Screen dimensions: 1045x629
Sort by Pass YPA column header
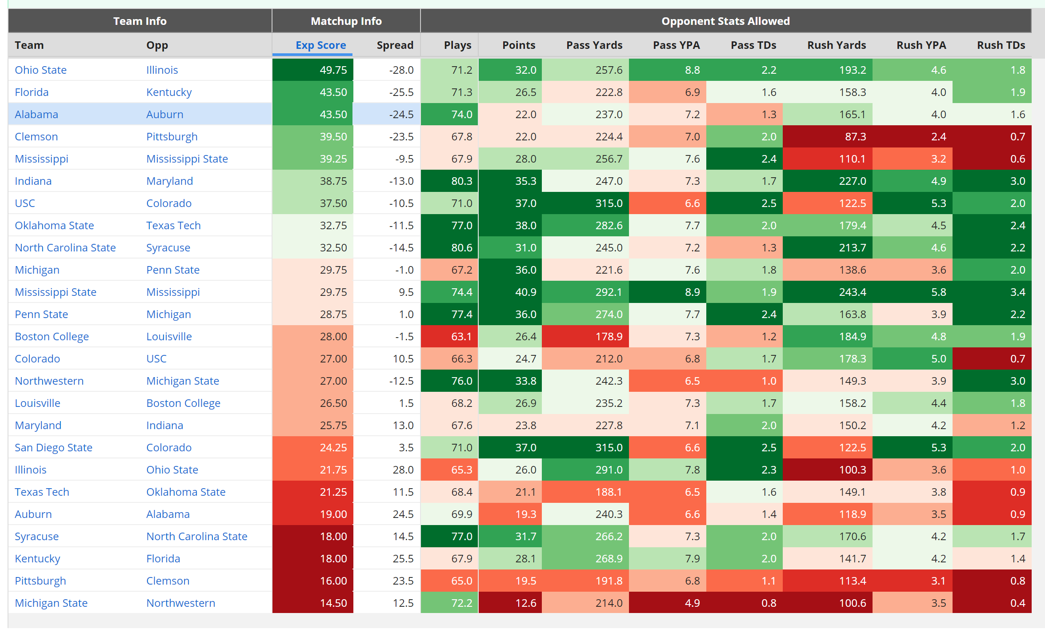pos(676,45)
